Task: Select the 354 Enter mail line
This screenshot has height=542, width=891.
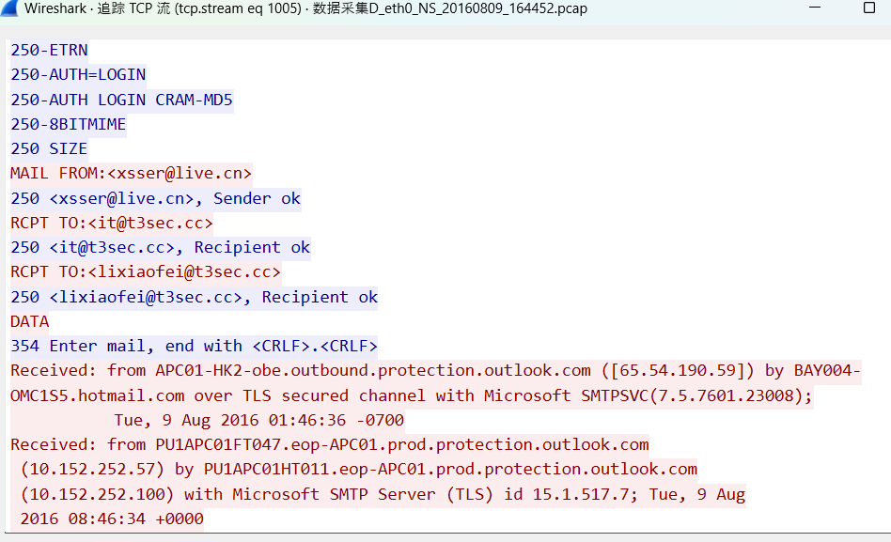Action: coord(194,346)
